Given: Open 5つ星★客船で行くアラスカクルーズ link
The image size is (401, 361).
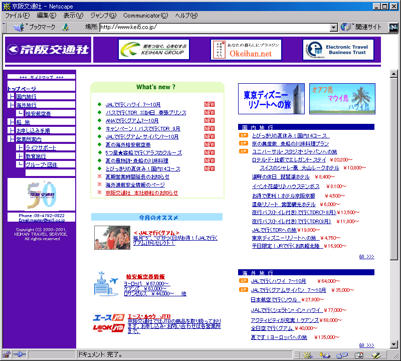Looking at the screenshot, I should click(143, 153).
